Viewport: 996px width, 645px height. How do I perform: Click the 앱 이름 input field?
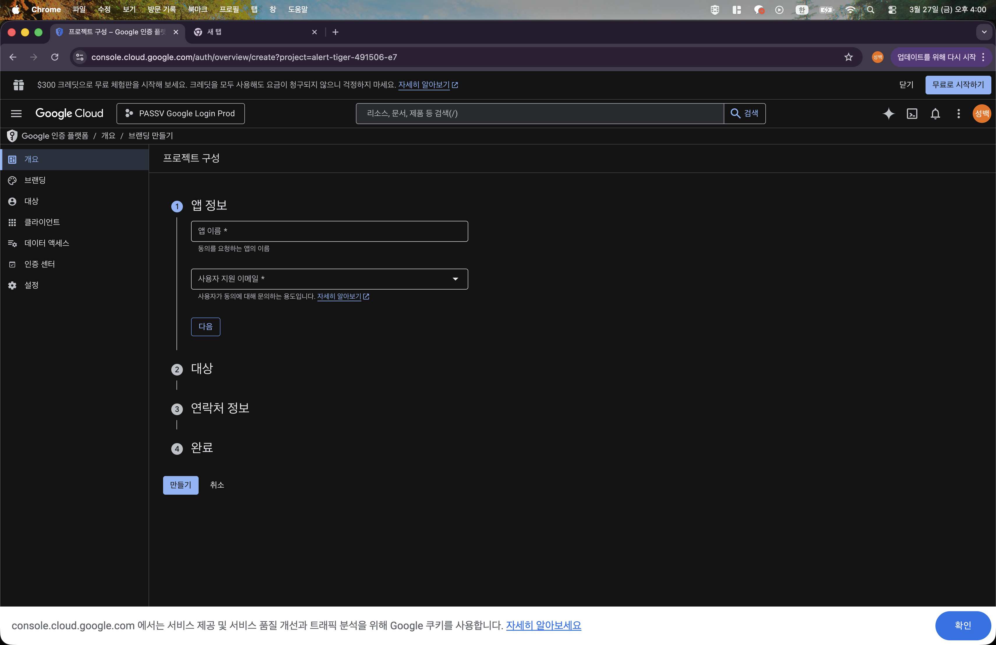(329, 231)
